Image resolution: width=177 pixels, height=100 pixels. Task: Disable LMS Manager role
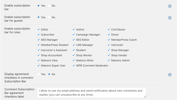coord(74,45)
